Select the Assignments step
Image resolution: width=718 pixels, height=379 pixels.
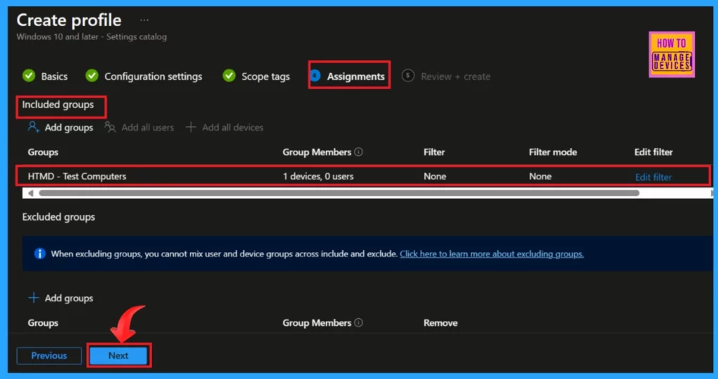pyautogui.click(x=349, y=76)
